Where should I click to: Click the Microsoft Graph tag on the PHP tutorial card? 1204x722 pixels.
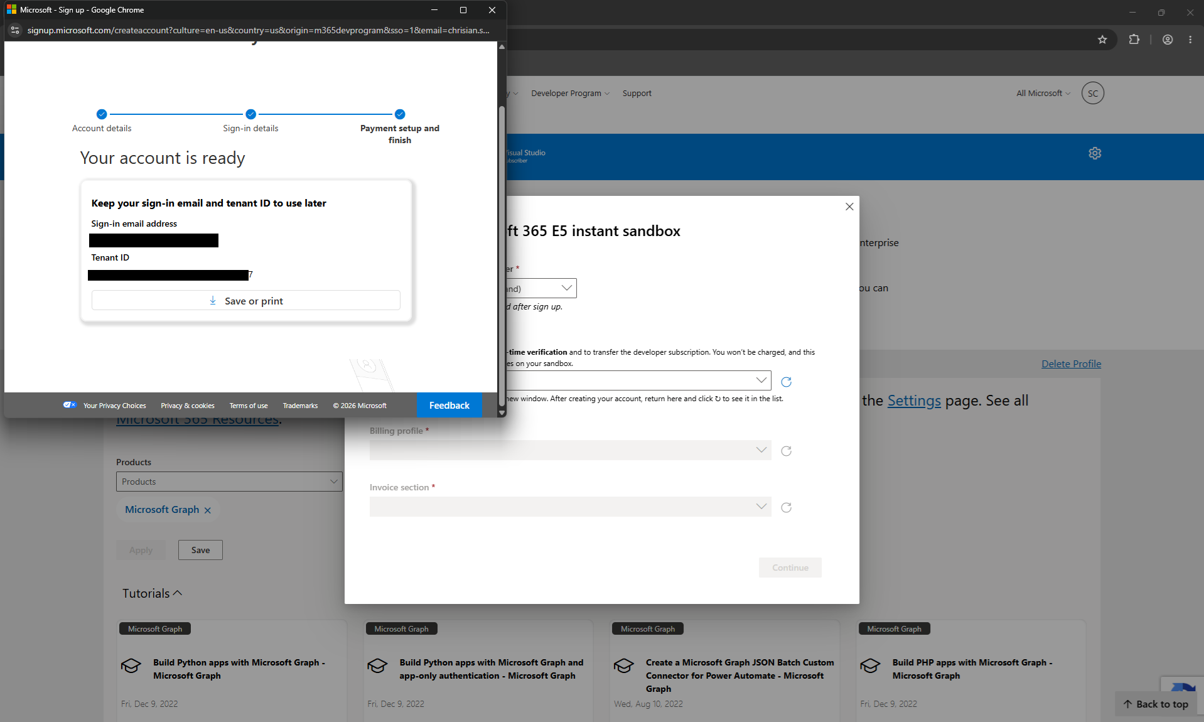[894, 629]
